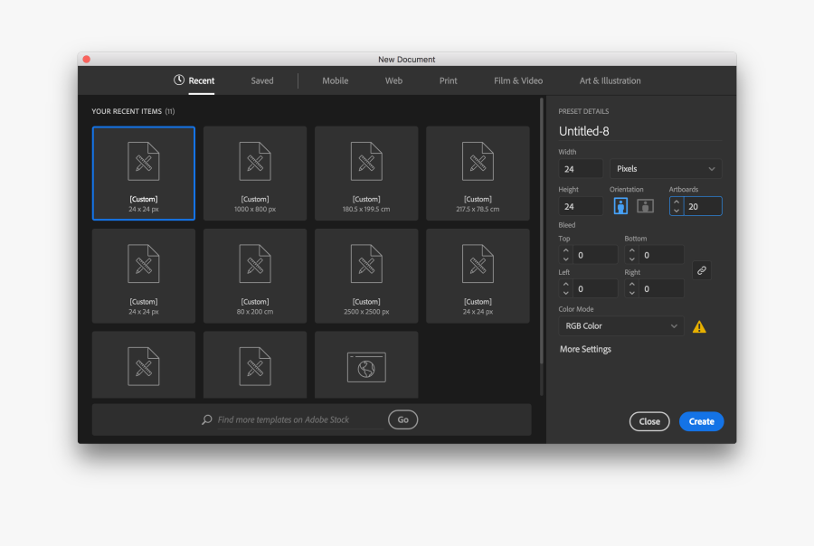Click the Top bleed up arrow
The width and height of the screenshot is (814, 546).
pyautogui.click(x=565, y=250)
